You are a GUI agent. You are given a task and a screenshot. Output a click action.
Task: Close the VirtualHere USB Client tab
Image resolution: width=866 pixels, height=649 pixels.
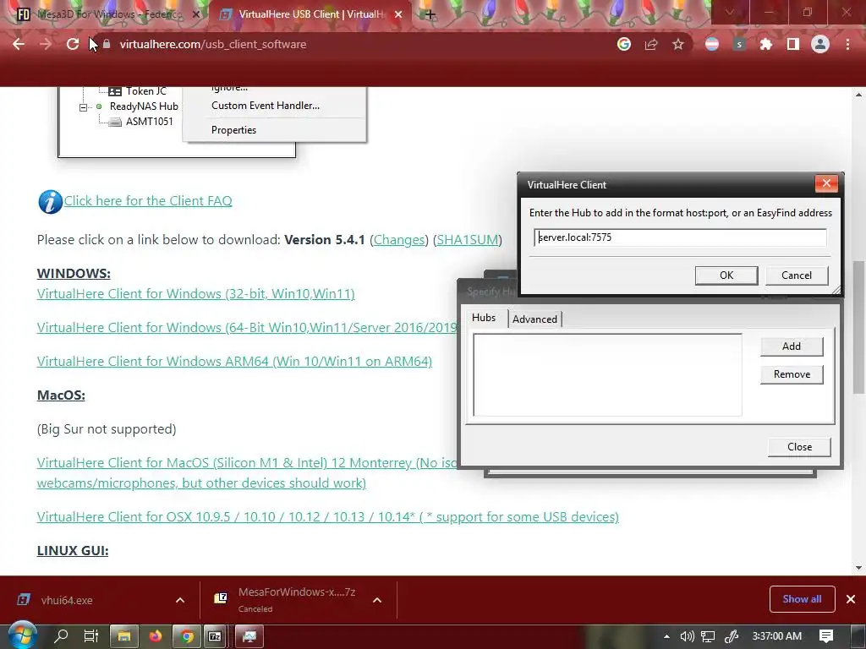[x=398, y=14]
